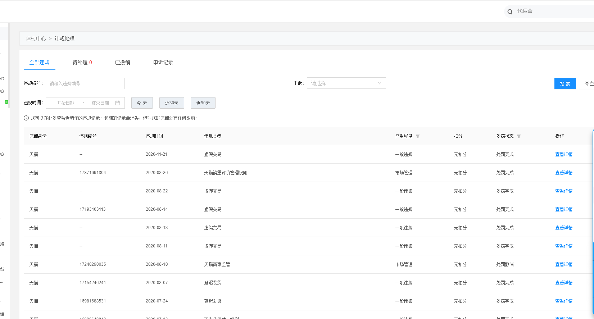Go to 体检中心 breadcrumb
Screen dimensions: 594x319
click(36, 38)
